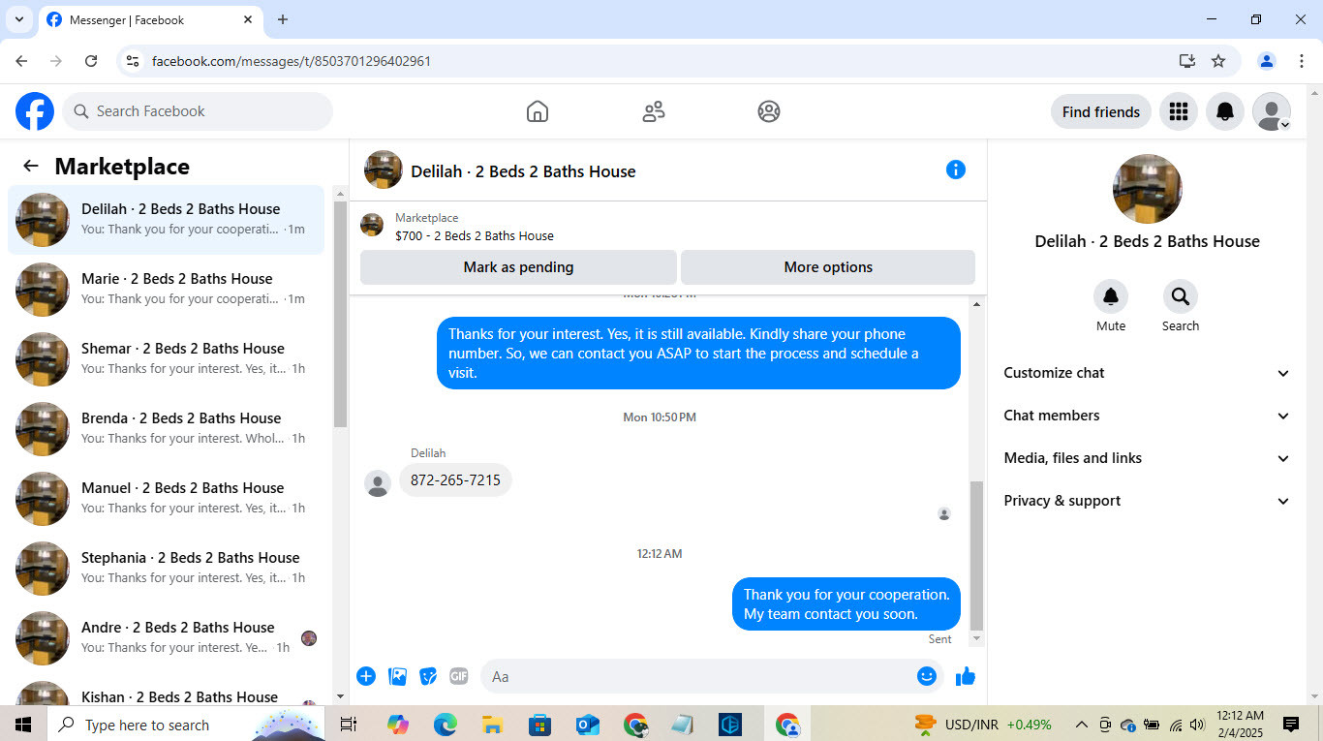Open the Andre conversation
The image size is (1323, 741).
167,637
